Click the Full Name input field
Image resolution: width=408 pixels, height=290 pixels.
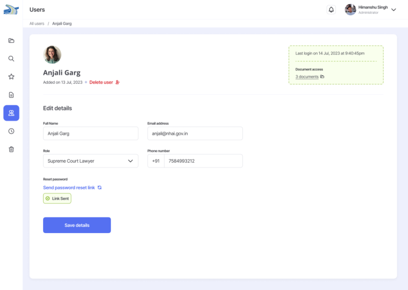tap(90, 133)
